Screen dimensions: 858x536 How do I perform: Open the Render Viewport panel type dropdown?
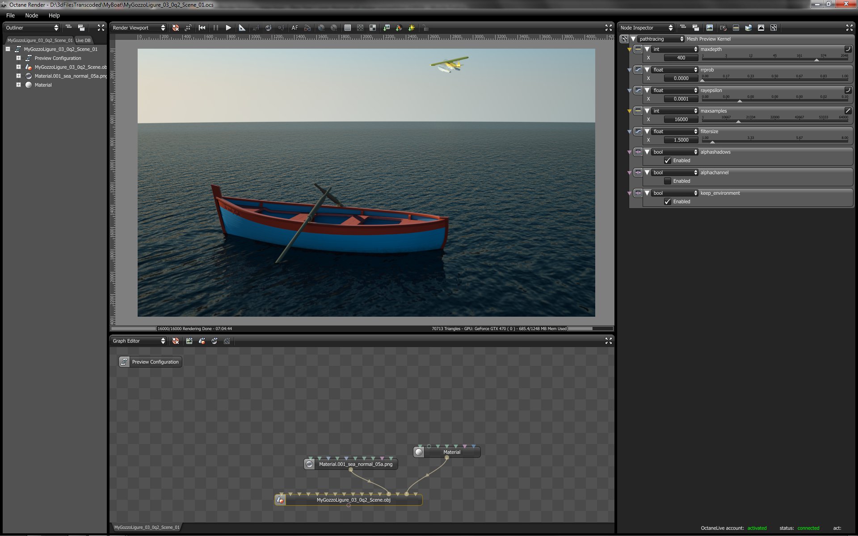click(139, 28)
